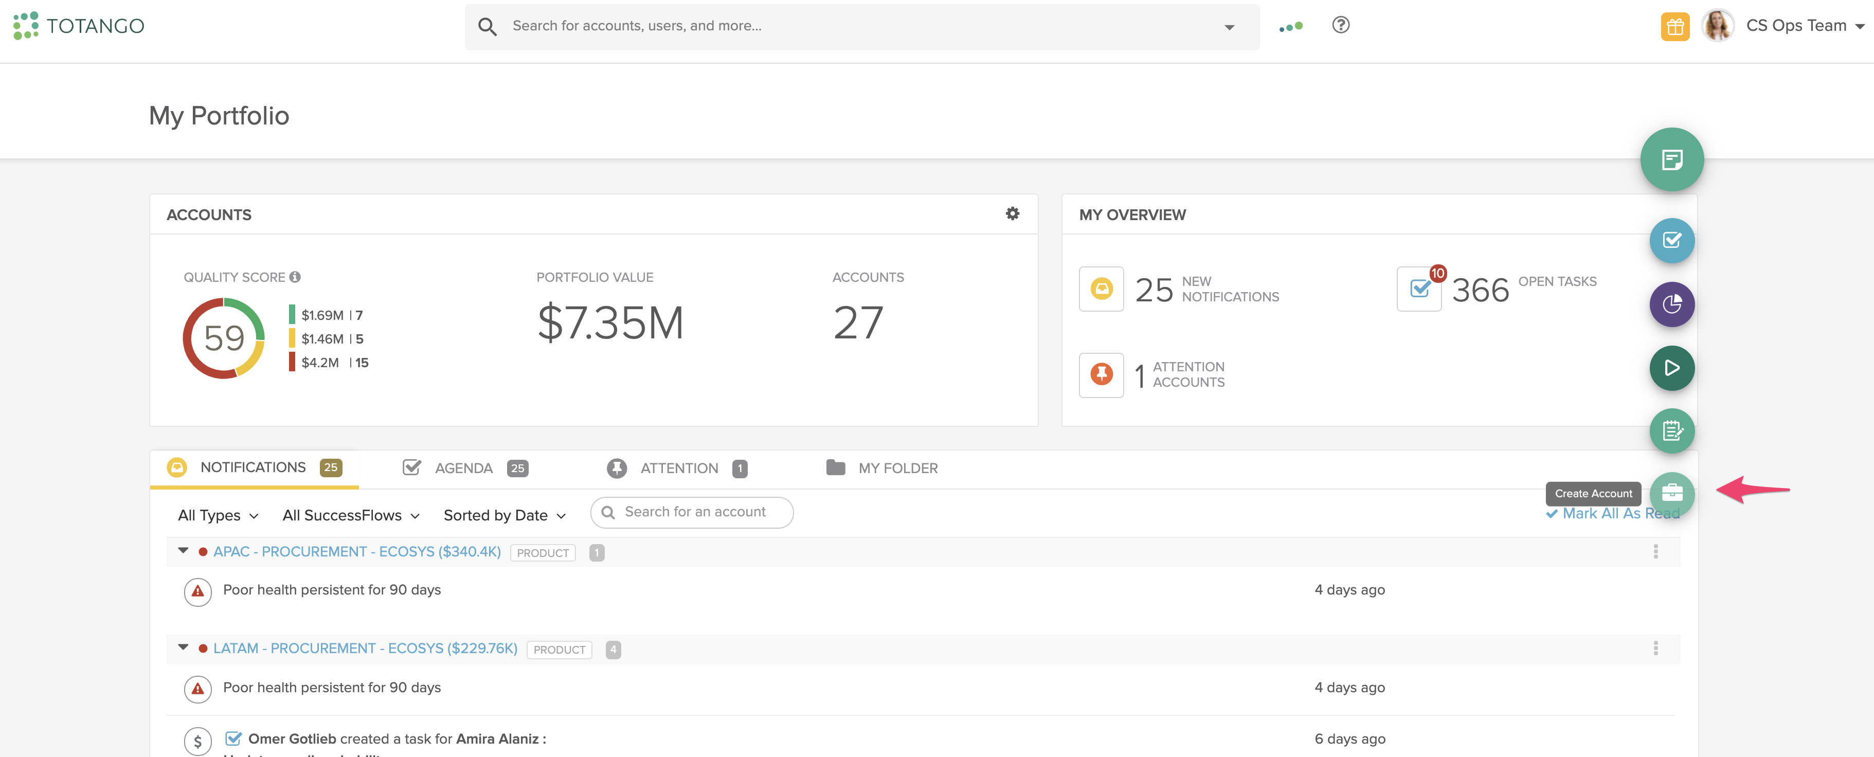This screenshot has width=1874, height=757.
Task: Open the All SuccessFlows filter dropdown
Action: click(351, 515)
